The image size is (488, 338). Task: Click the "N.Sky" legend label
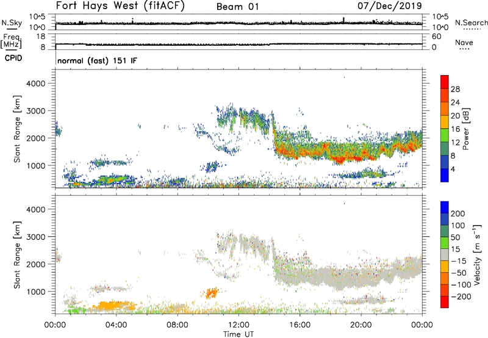coord(12,23)
